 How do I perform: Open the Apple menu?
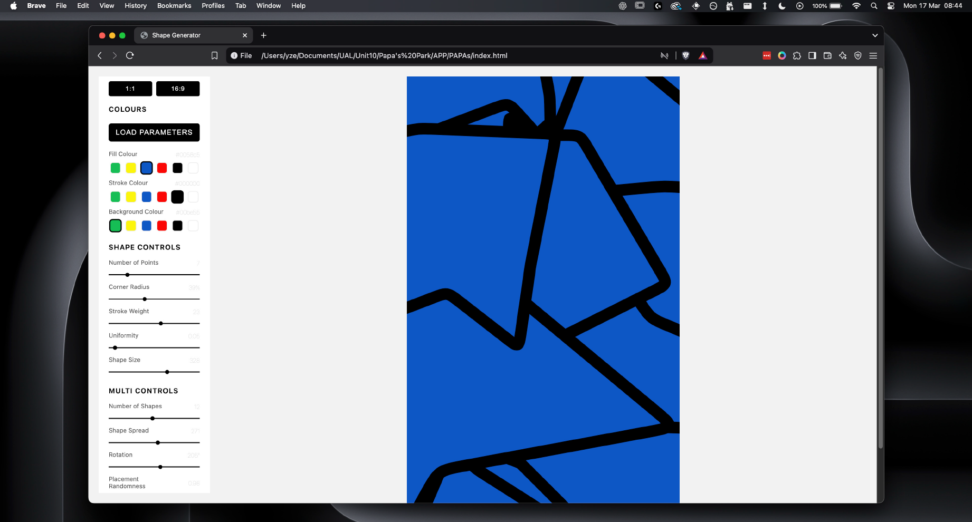[x=14, y=6]
